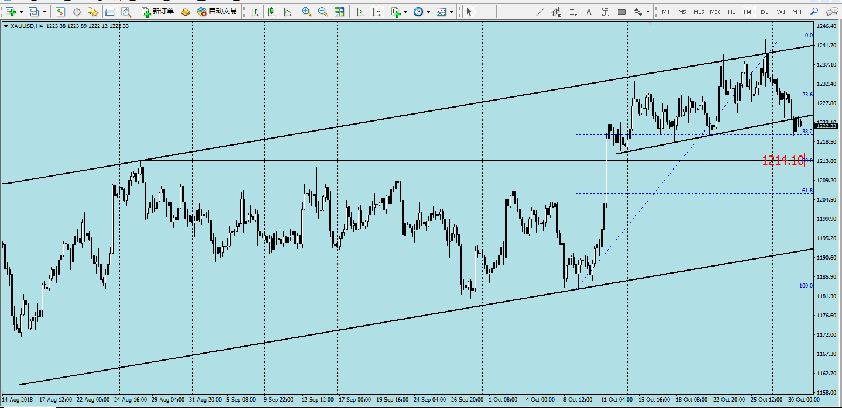Select the Fibonacci retracement tool

572,11
